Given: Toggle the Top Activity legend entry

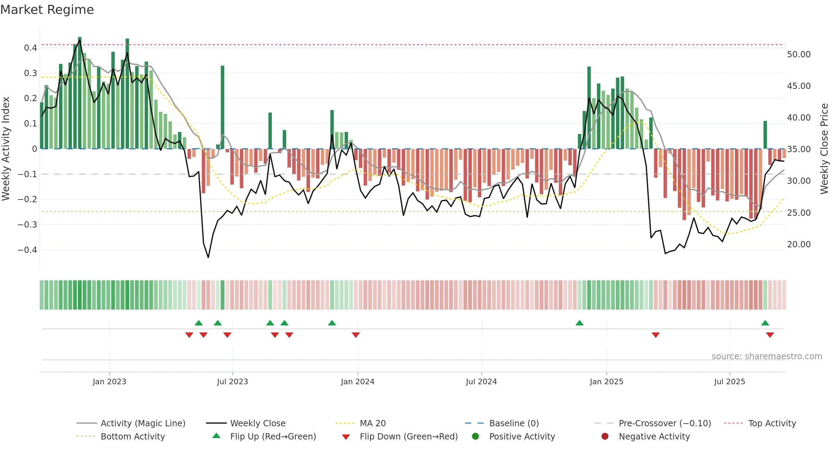Looking at the screenshot, I should point(760,423).
